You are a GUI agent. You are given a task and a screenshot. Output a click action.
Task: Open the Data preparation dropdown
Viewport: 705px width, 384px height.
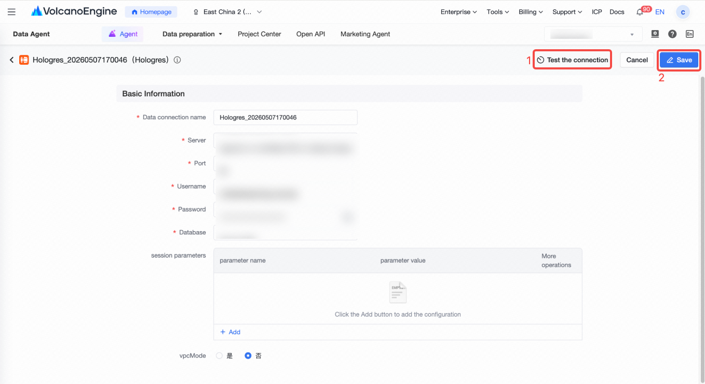pyautogui.click(x=192, y=34)
